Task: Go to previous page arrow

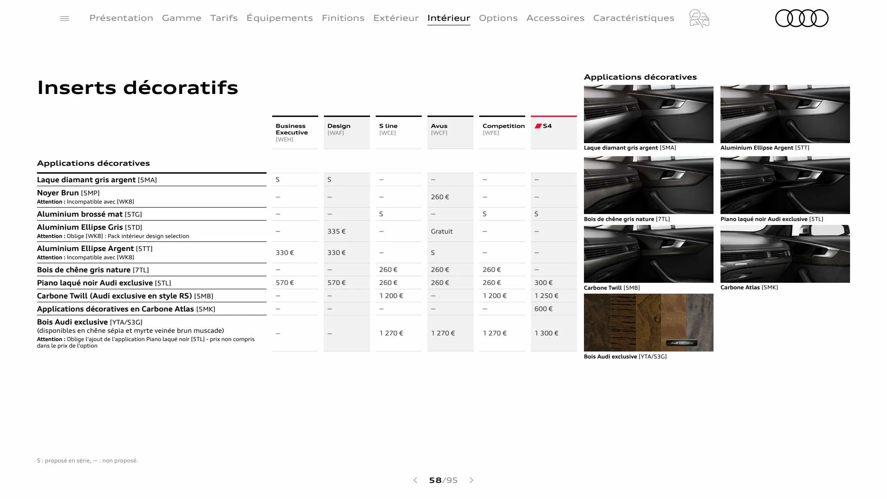Action: tap(415, 480)
